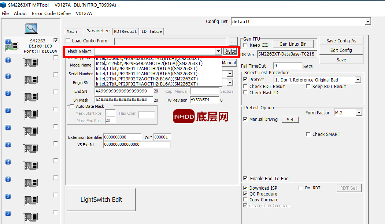Open the Pretest mode dropdown
The width and height of the screenshot is (385, 224).
[358, 80]
